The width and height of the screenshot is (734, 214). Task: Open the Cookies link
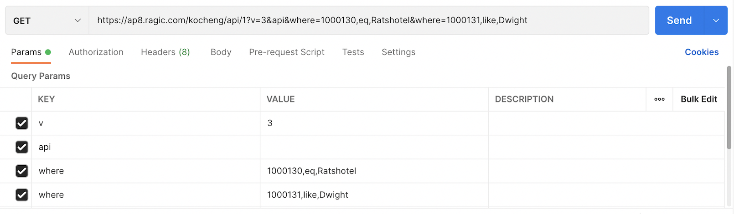[x=701, y=52]
